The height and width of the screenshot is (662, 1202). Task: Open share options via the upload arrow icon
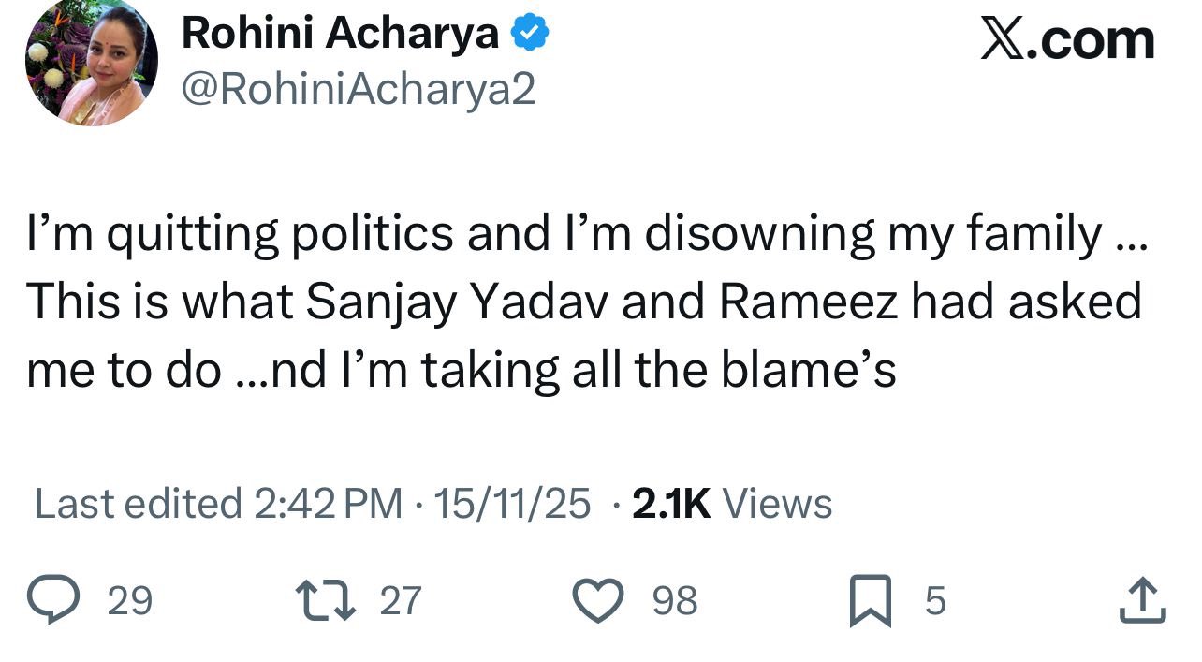(1143, 600)
